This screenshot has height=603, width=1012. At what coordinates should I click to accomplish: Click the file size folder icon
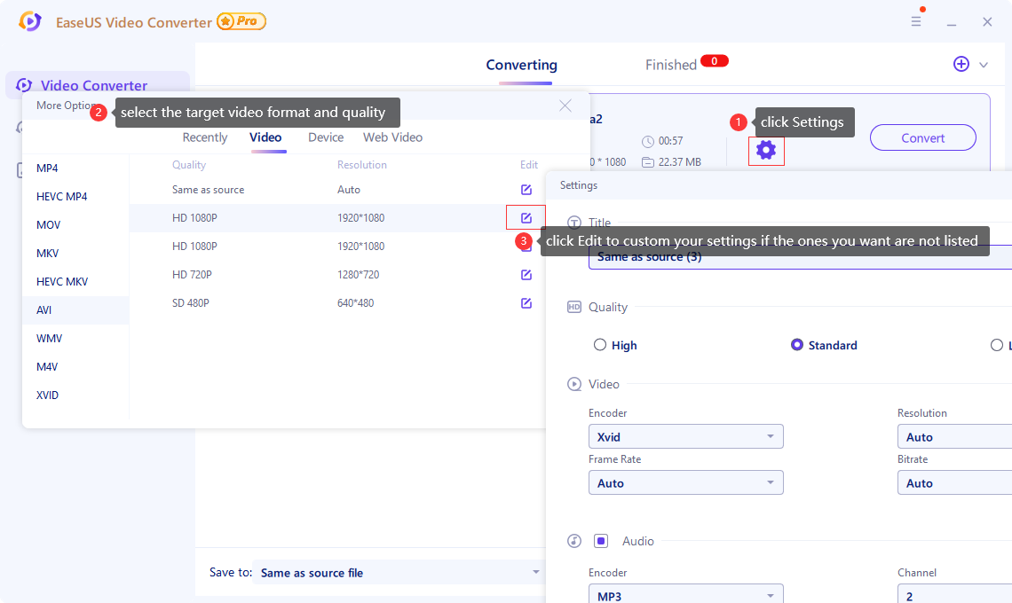pyautogui.click(x=647, y=162)
